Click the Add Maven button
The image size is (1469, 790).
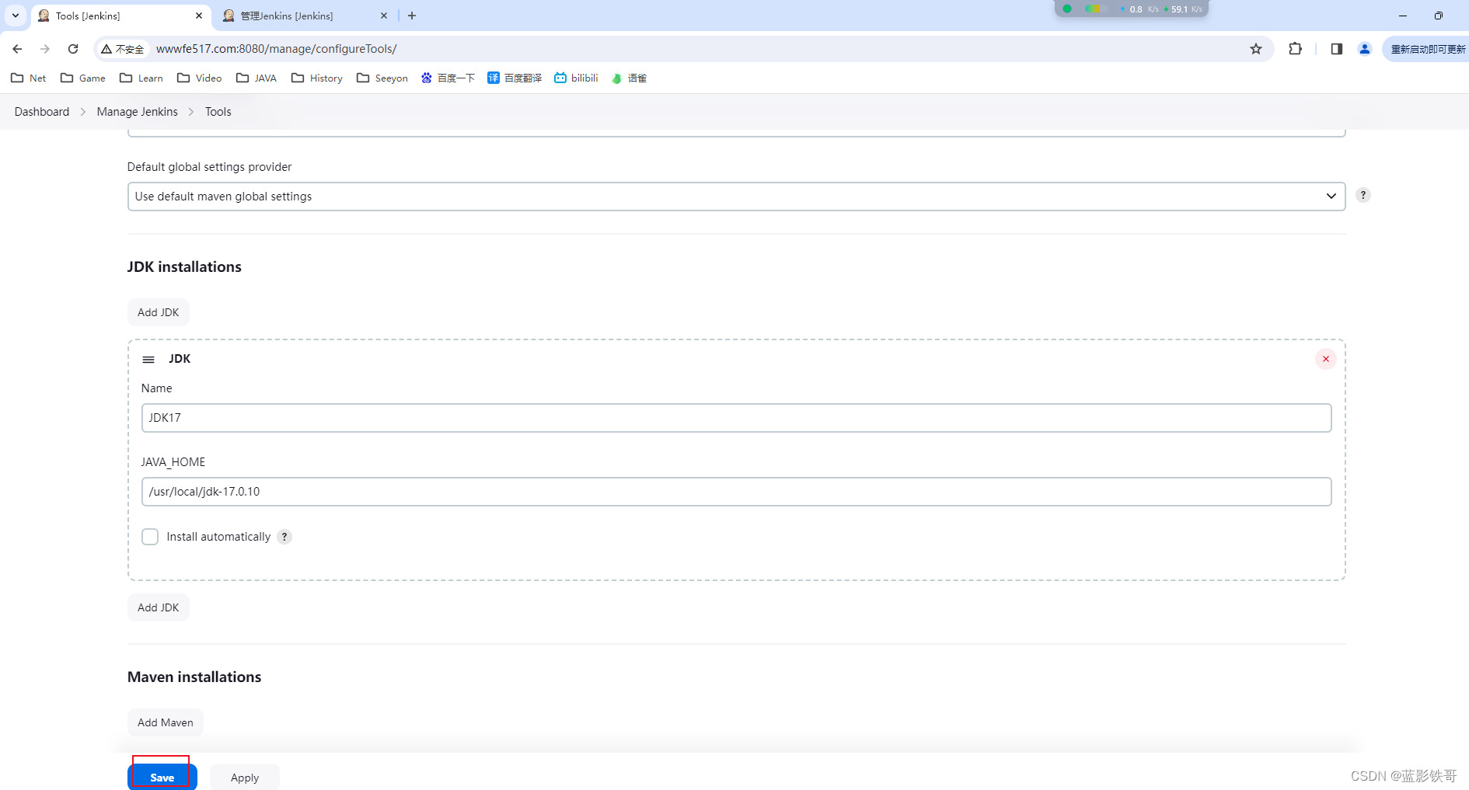pyautogui.click(x=166, y=722)
